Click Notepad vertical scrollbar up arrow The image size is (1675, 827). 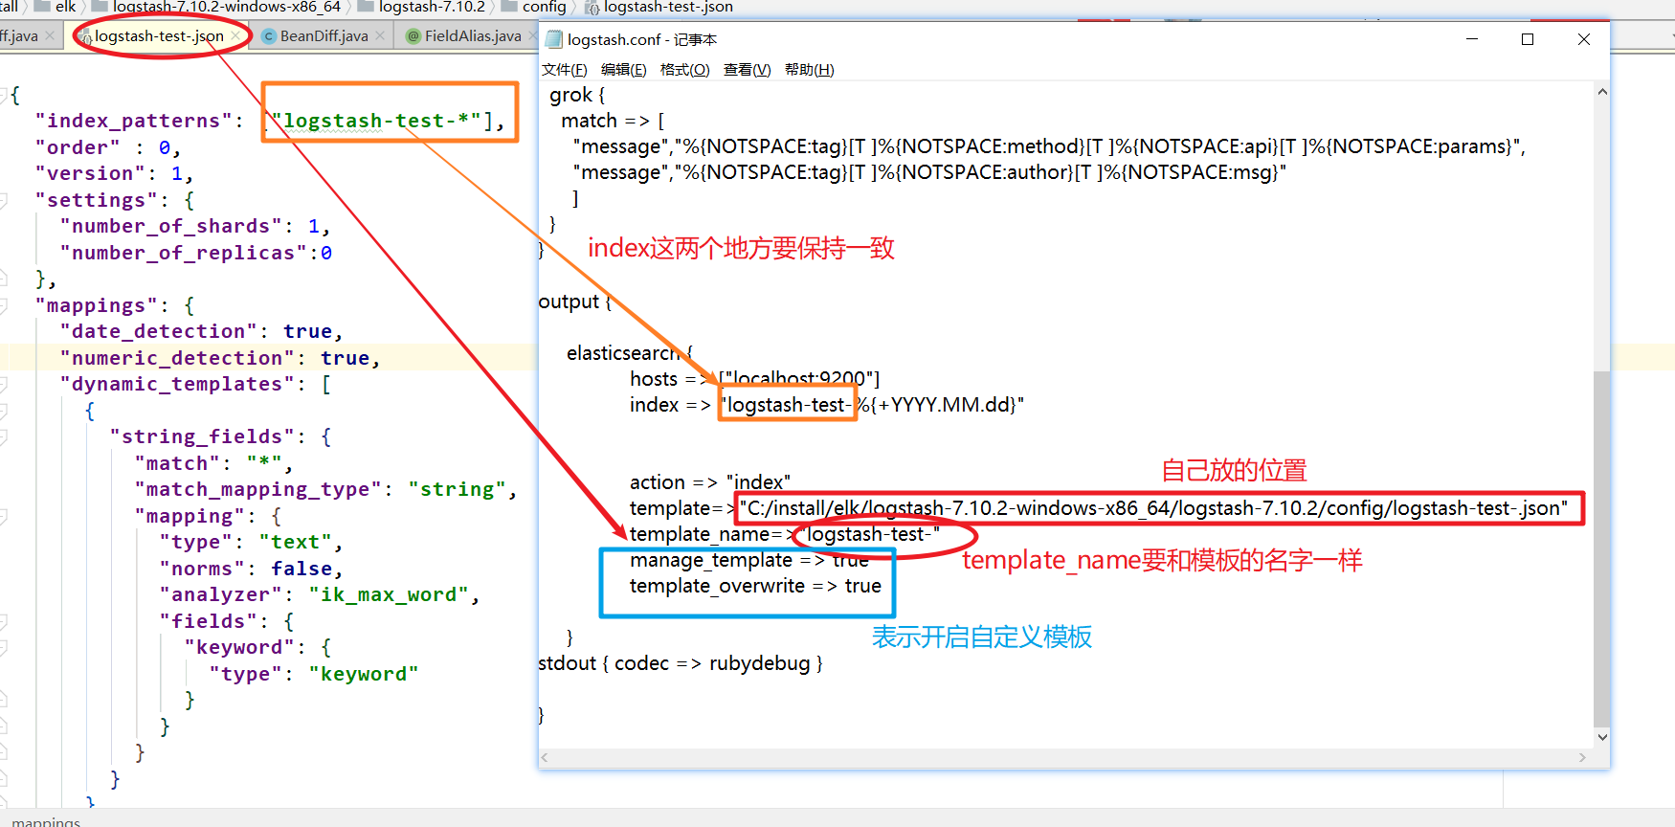(x=1602, y=92)
